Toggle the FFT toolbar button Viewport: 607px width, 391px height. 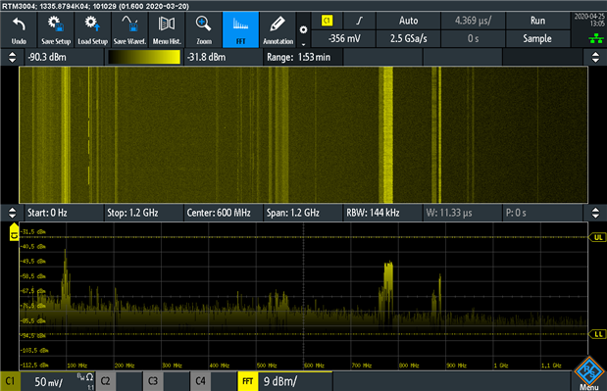(x=240, y=29)
